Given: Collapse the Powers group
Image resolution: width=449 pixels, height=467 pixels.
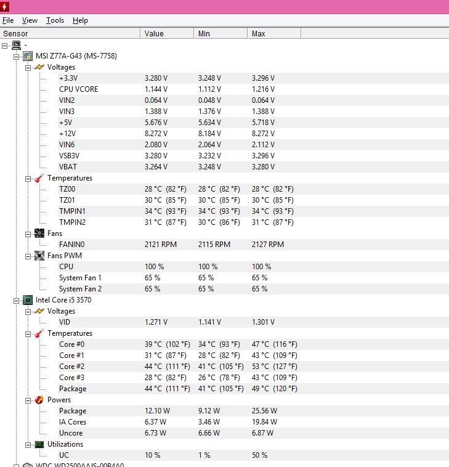Looking at the screenshot, I should pyautogui.click(x=28, y=400).
